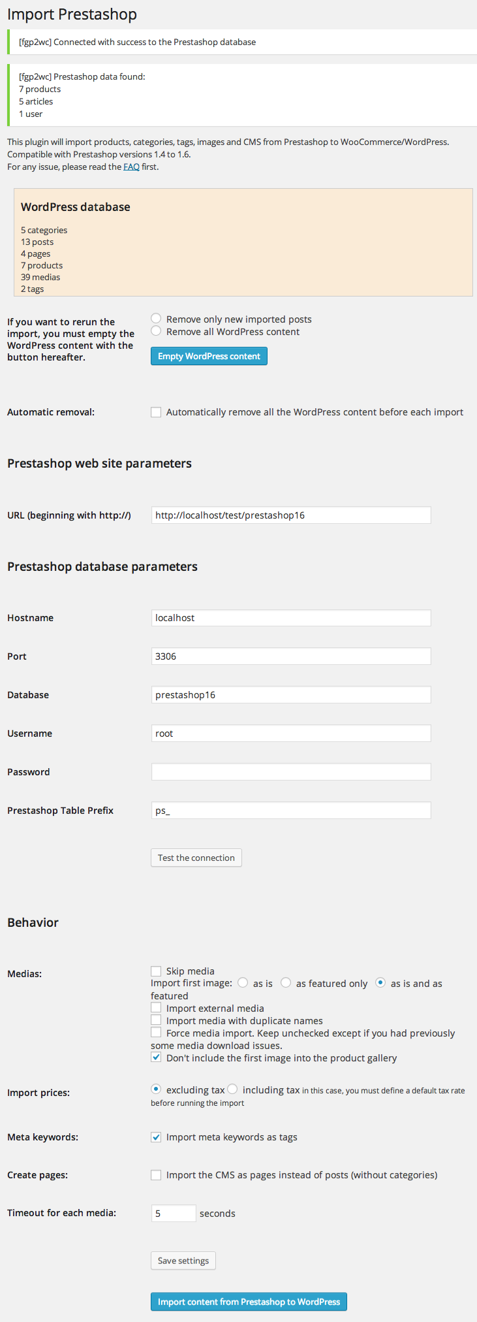Enable automatic removal before each import
The width and height of the screenshot is (477, 1322).
[156, 412]
